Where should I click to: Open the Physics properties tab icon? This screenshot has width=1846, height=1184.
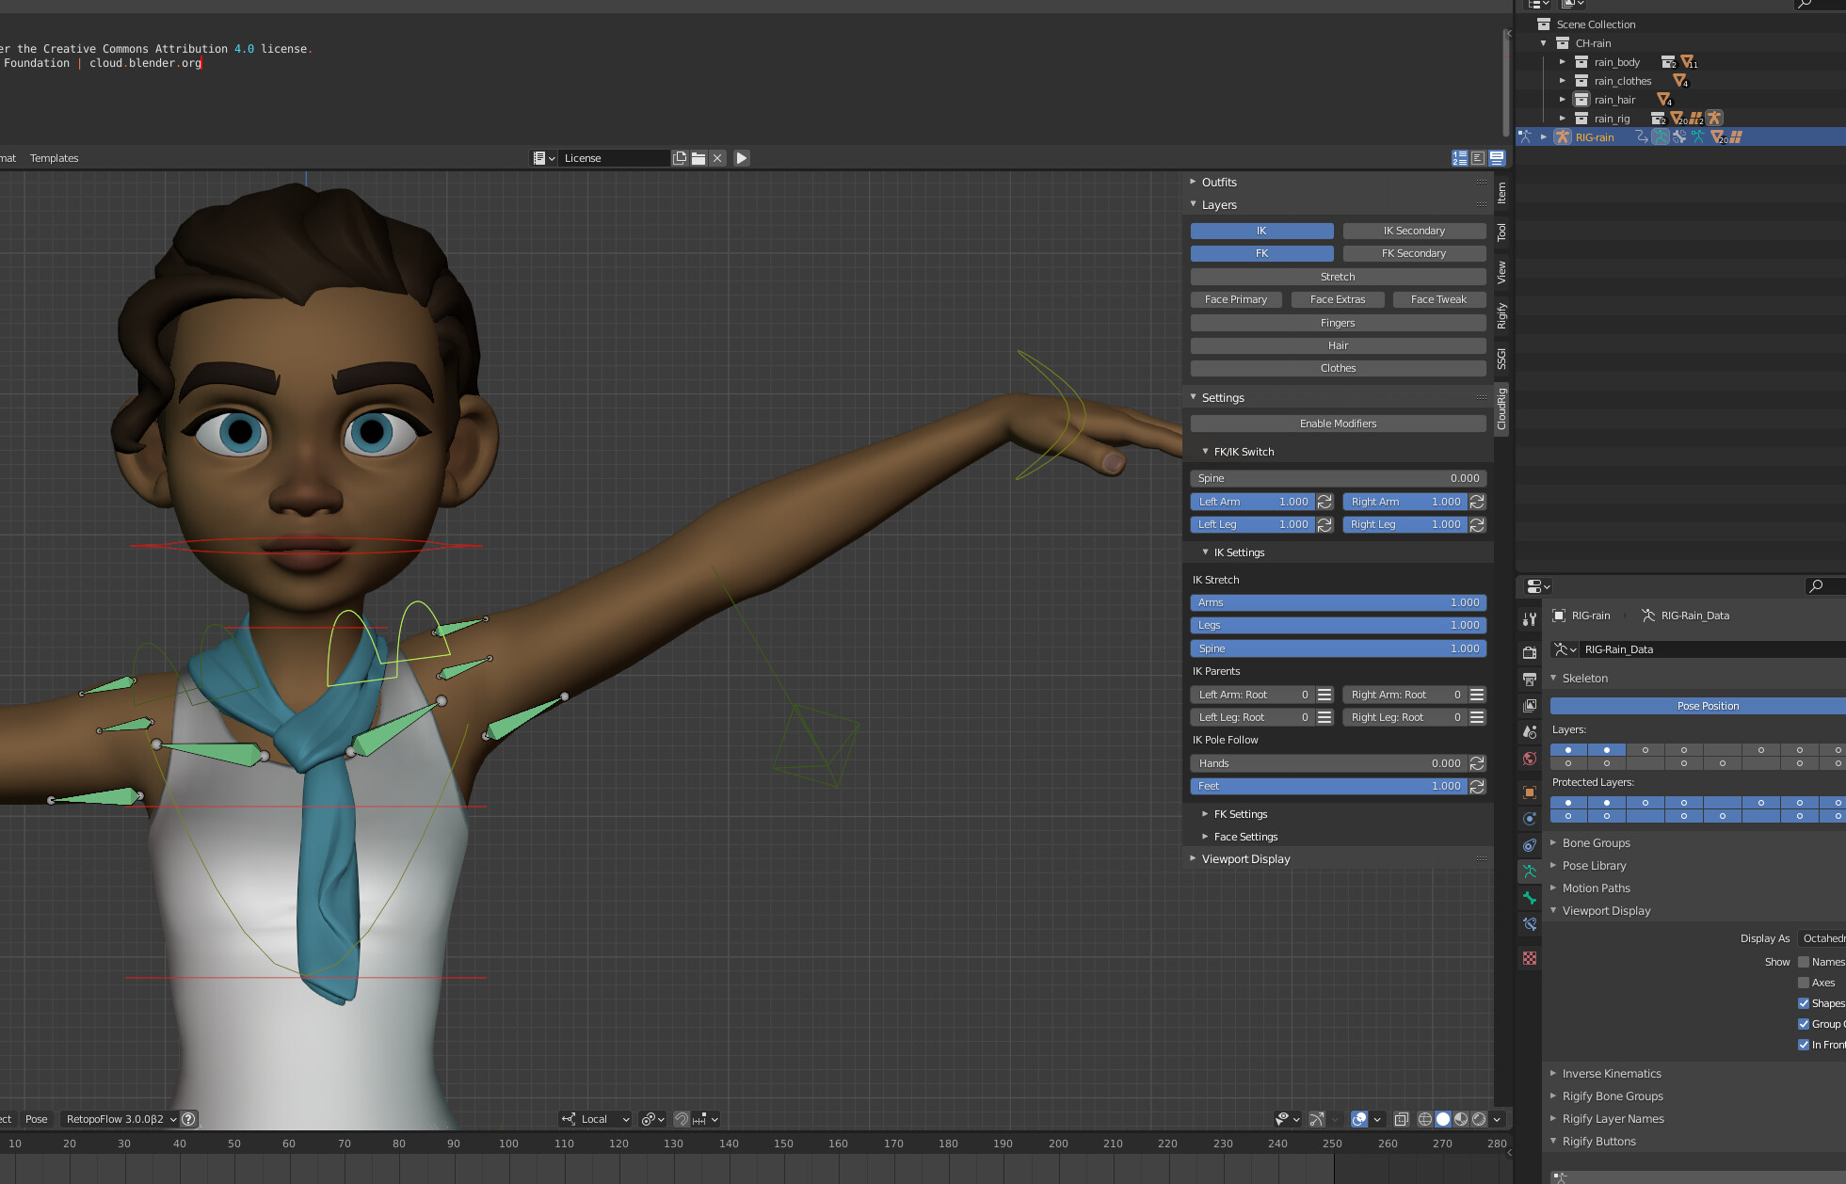point(1530,819)
